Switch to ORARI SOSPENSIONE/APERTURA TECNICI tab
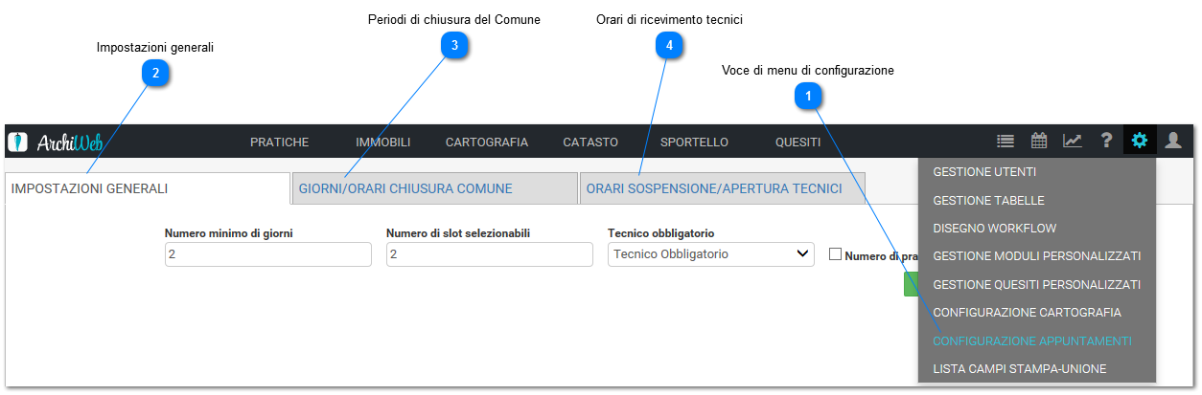The height and width of the screenshot is (395, 1202). pos(723,188)
